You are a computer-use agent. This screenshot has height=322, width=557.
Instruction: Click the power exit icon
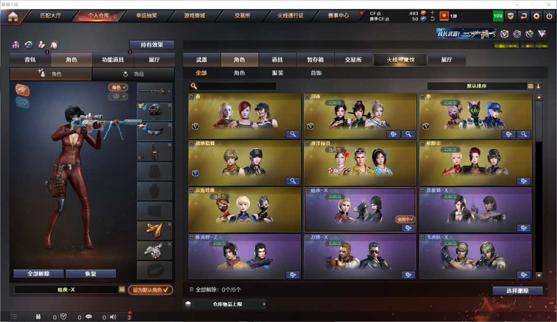pyautogui.click(x=549, y=16)
